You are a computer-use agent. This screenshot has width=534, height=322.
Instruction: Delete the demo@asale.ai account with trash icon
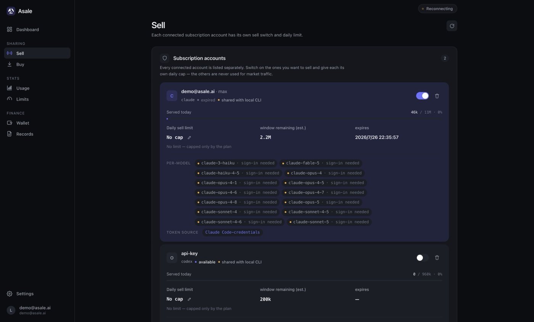[437, 96]
